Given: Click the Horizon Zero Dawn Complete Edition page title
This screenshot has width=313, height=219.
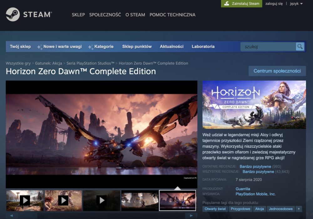Looking at the screenshot, I should click(x=81, y=71).
